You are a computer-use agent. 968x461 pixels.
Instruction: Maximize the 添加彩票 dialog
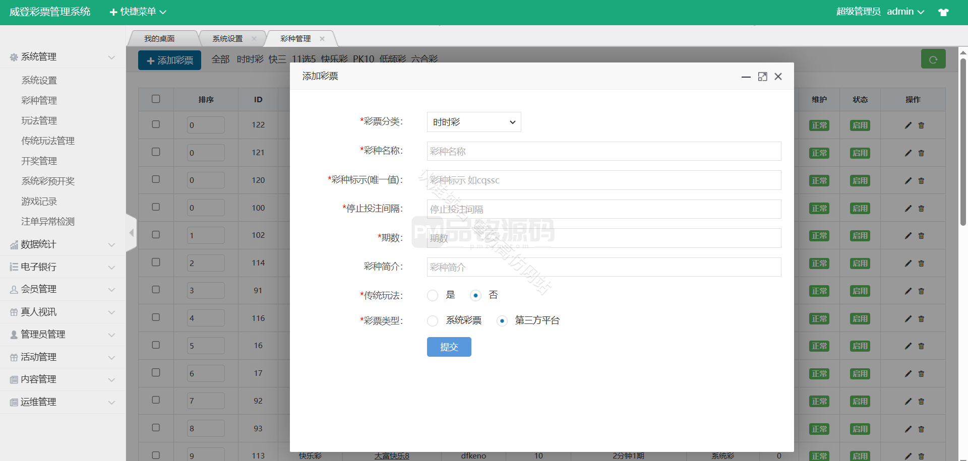(762, 77)
